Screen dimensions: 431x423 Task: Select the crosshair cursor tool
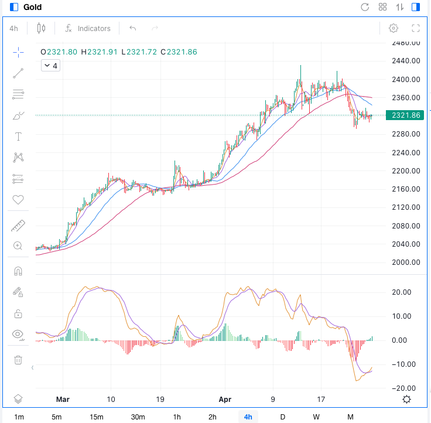[18, 52]
